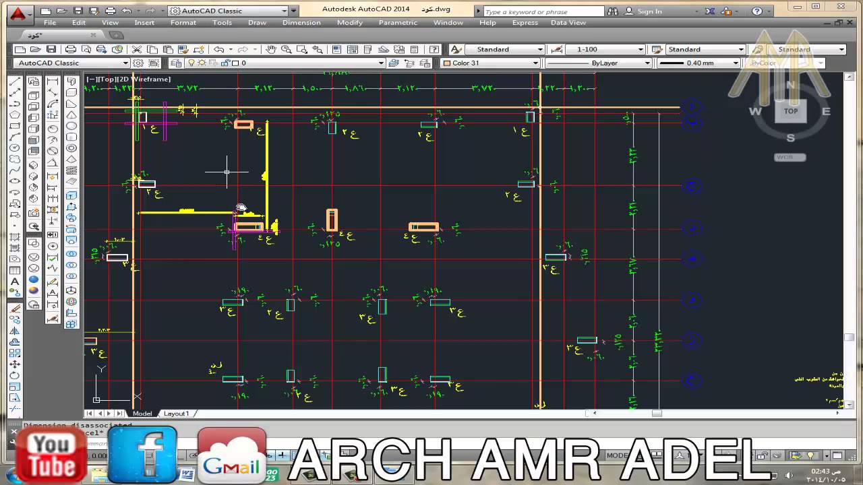
Task: Click the Text Style icon
Action: click(x=456, y=49)
